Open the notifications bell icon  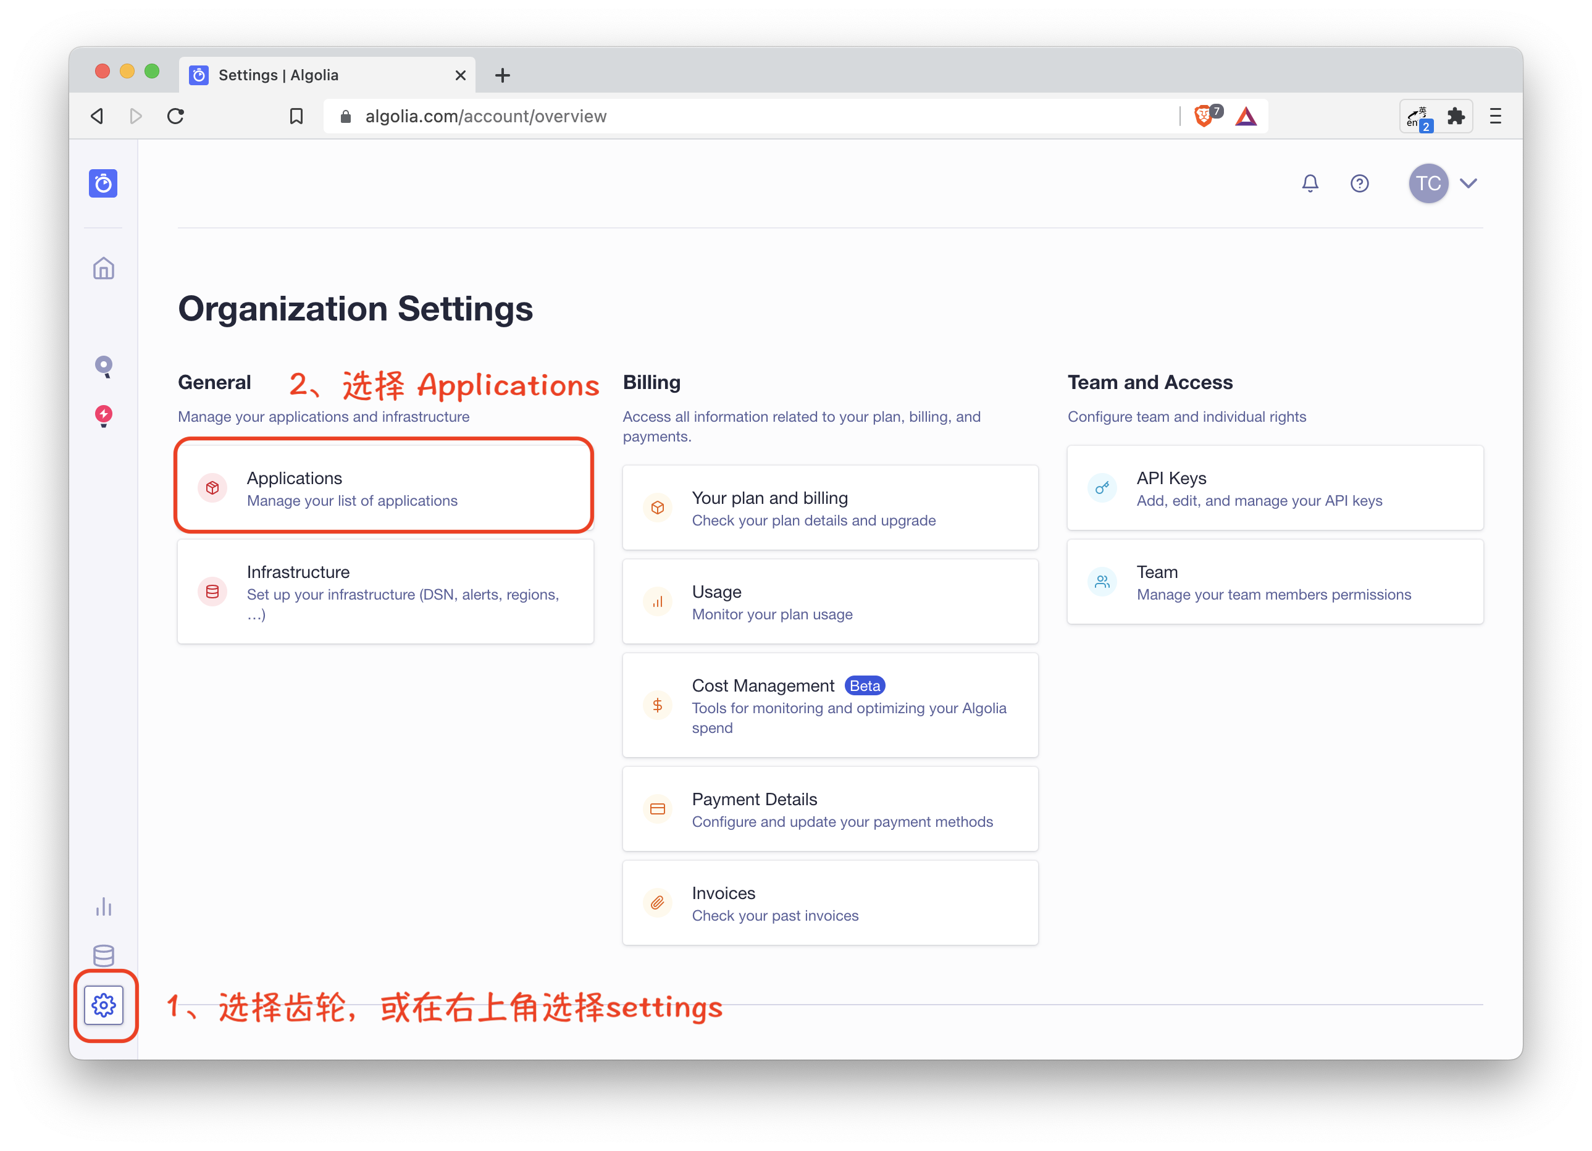point(1310,183)
